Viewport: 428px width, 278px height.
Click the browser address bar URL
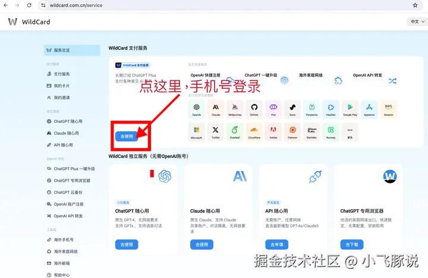pyautogui.click(x=76, y=5)
